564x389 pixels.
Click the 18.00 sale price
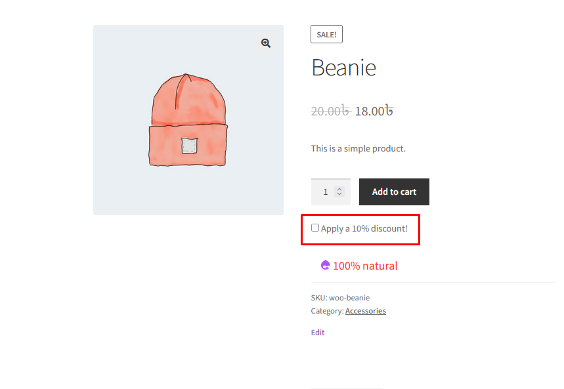click(374, 111)
